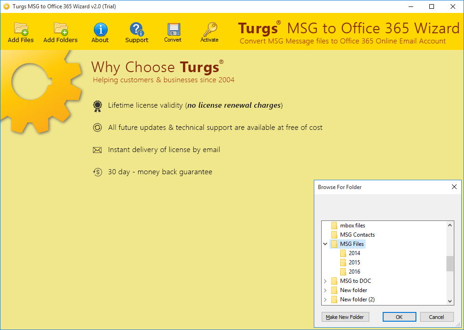The width and height of the screenshot is (464, 330).
Task: Click the folder tree scrollbar thumb
Action: click(450, 263)
